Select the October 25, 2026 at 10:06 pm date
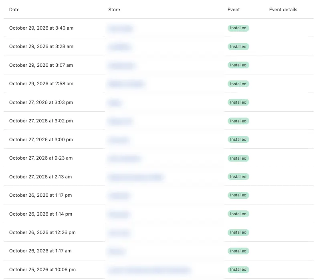This screenshot has width=319, height=280. pos(42,270)
